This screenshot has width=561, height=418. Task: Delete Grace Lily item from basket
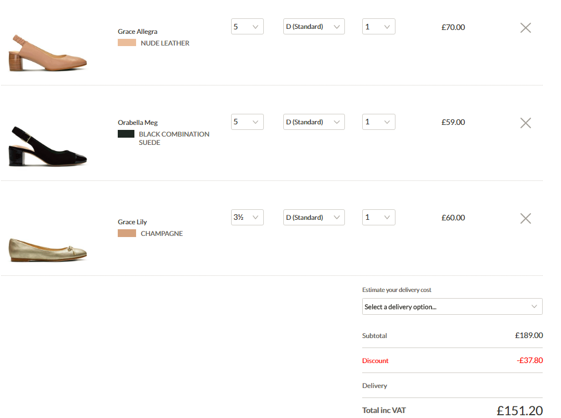(x=525, y=219)
